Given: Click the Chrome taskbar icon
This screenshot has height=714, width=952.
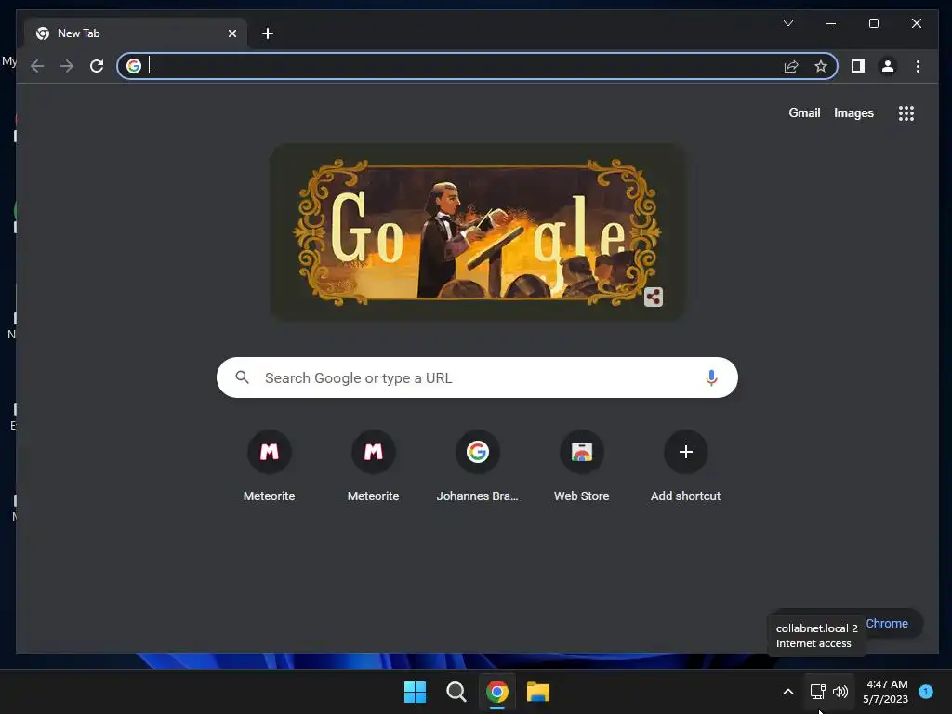Looking at the screenshot, I should 496,692.
